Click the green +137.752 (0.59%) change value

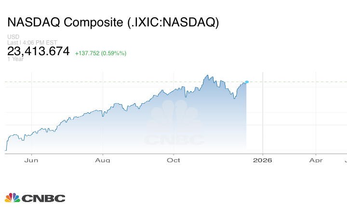[100, 53]
